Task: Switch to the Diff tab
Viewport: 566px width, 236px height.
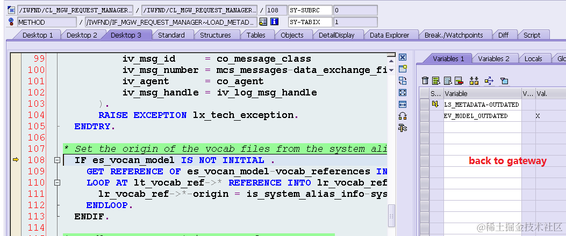Action: tap(503, 35)
